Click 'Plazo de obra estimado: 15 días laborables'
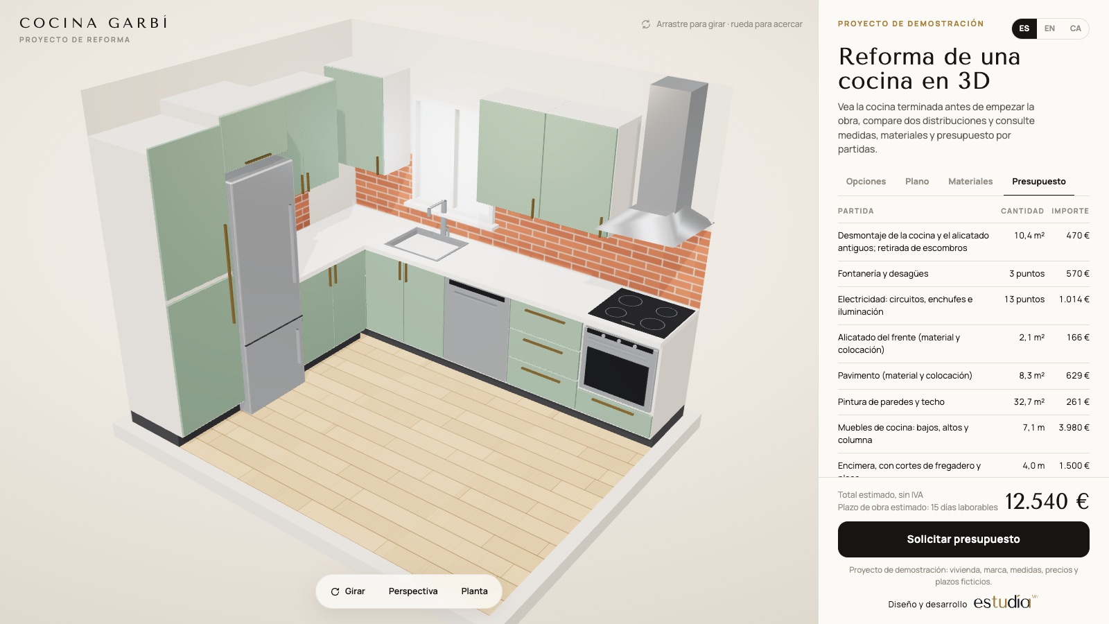1109x624 pixels. click(918, 508)
